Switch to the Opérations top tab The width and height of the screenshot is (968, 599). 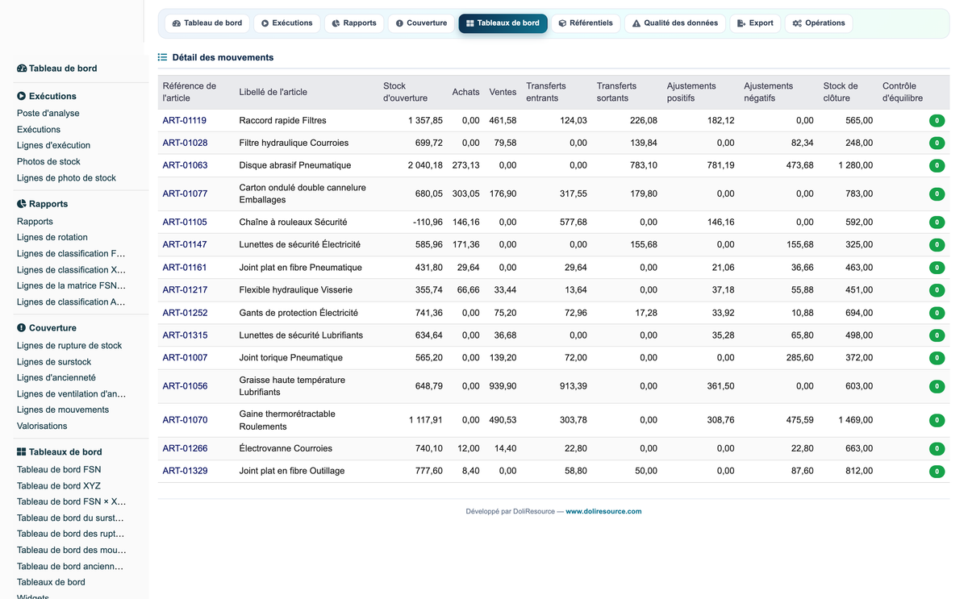(819, 23)
